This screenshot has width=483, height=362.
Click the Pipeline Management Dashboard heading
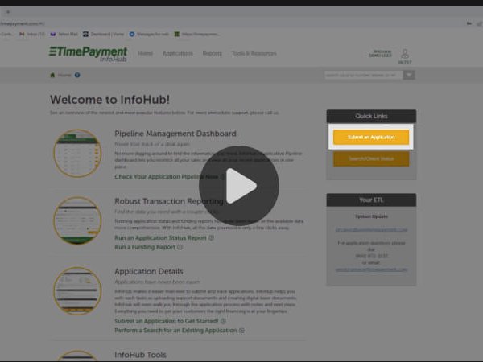175,134
